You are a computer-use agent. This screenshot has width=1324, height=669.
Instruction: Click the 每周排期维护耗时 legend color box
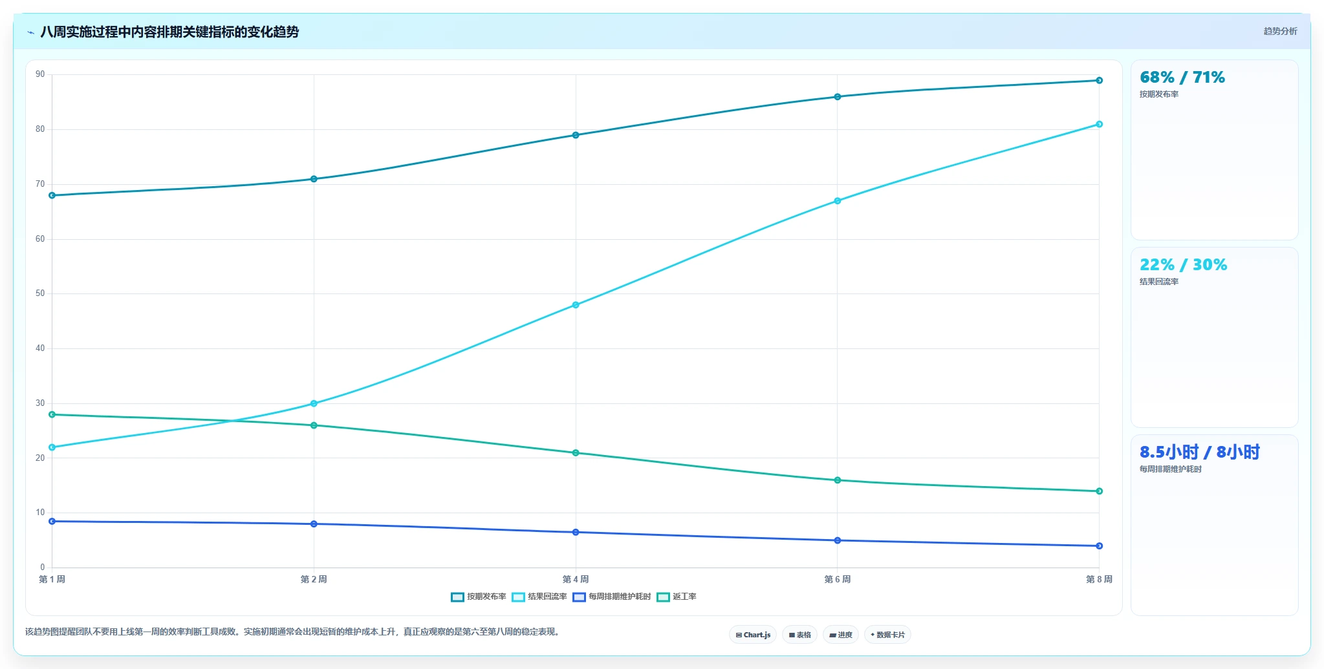[579, 597]
